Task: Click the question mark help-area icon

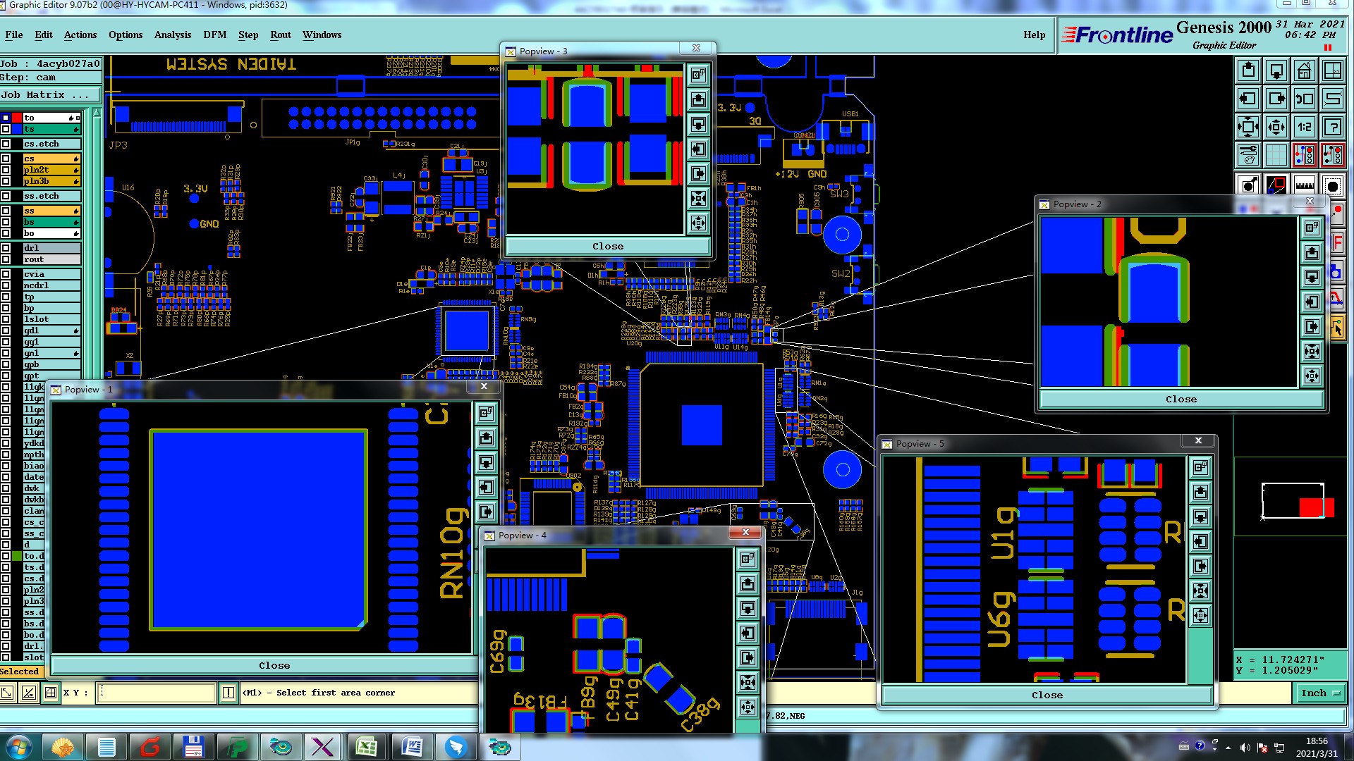Action: coord(1332,127)
